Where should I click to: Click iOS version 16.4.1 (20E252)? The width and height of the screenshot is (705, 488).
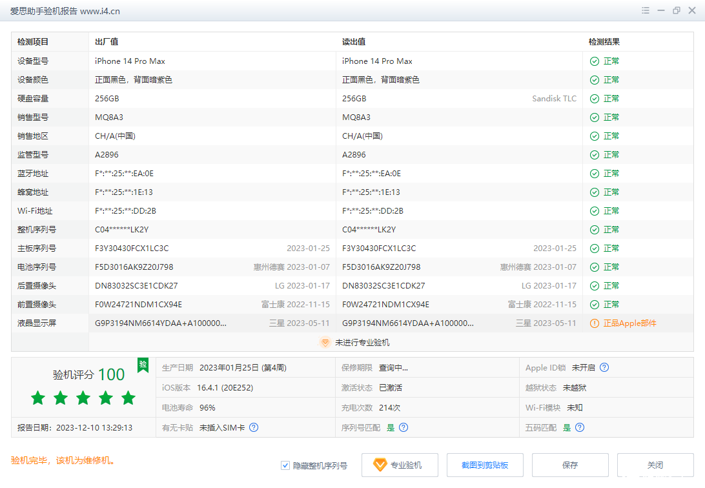click(x=225, y=388)
